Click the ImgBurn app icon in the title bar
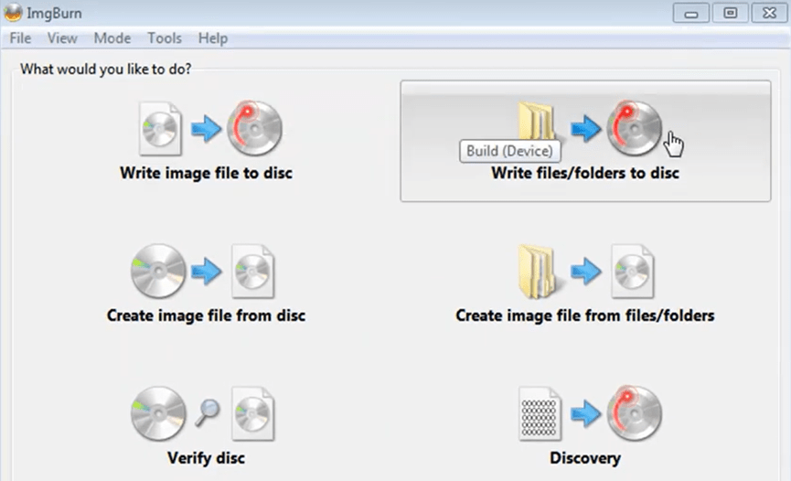The image size is (791, 481). pyautogui.click(x=14, y=13)
